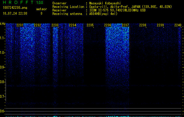
Task: Click the 'Receiver' field label
Action: pyautogui.click(x=59, y=10)
